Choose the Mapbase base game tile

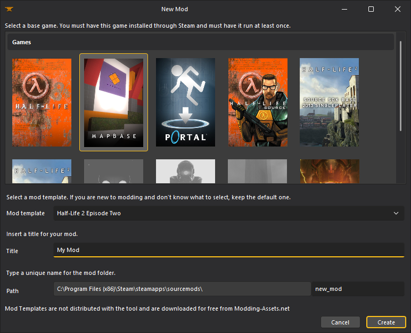[x=113, y=102]
